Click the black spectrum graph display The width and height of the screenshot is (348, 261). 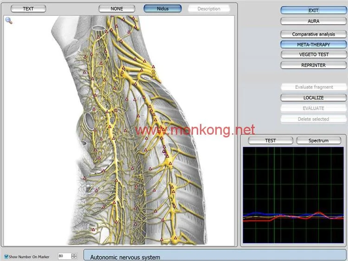point(293,195)
